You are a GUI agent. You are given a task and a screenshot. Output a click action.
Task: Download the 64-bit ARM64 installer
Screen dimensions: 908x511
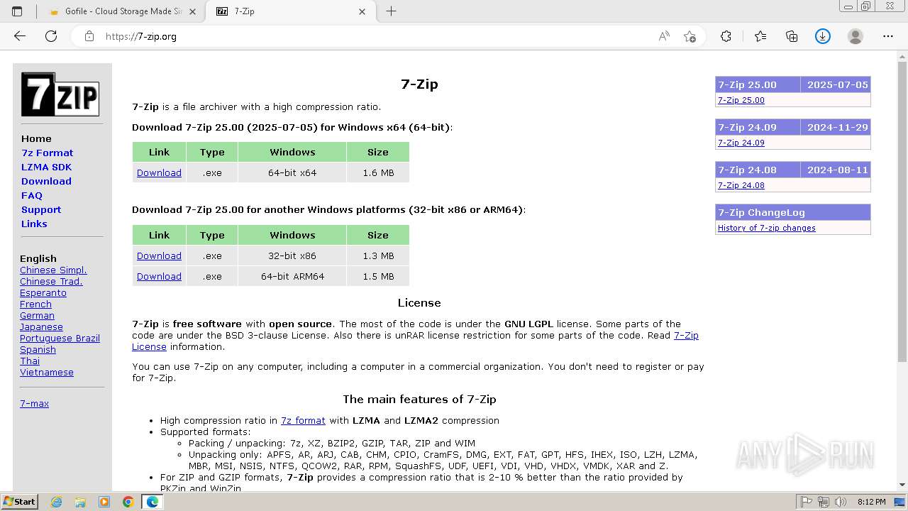tap(159, 276)
